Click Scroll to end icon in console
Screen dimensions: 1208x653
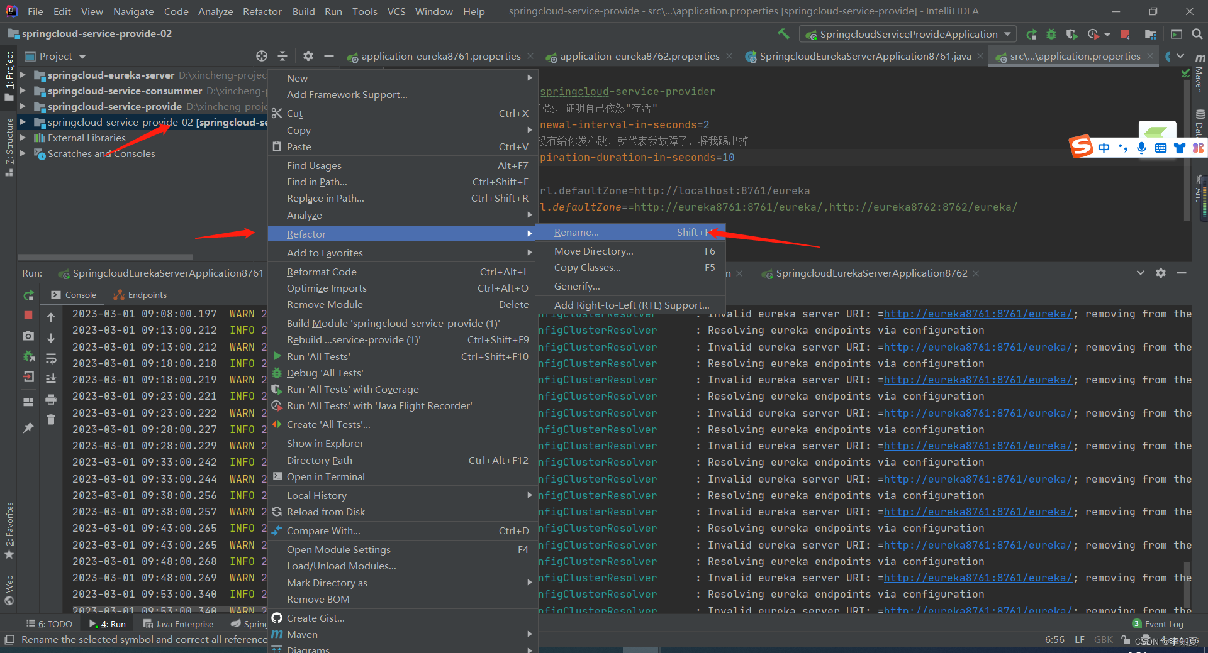tap(51, 378)
